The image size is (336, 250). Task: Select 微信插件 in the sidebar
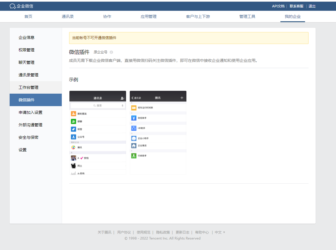pos(36,100)
